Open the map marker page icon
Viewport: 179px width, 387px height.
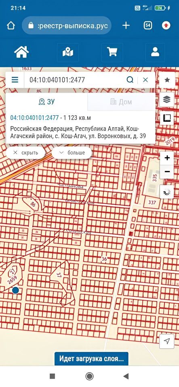[68, 52]
